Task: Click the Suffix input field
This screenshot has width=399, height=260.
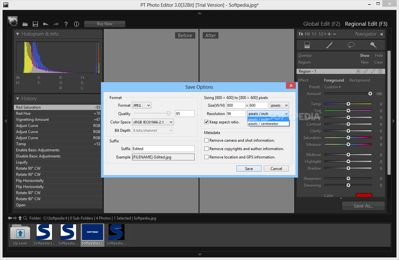Action: pyautogui.click(x=163, y=148)
